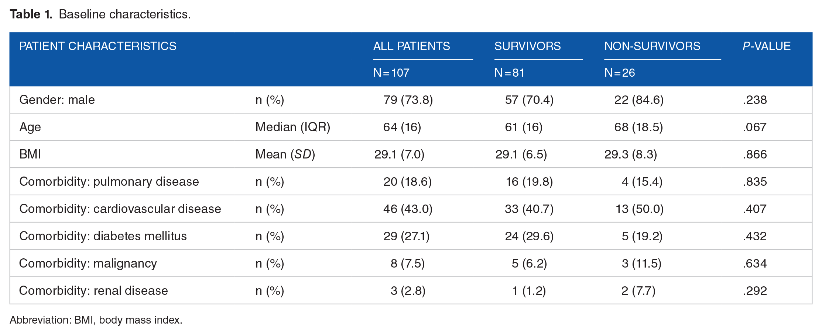
Task: Click the Median (IQR) cell in Age row
Action: (x=293, y=127)
